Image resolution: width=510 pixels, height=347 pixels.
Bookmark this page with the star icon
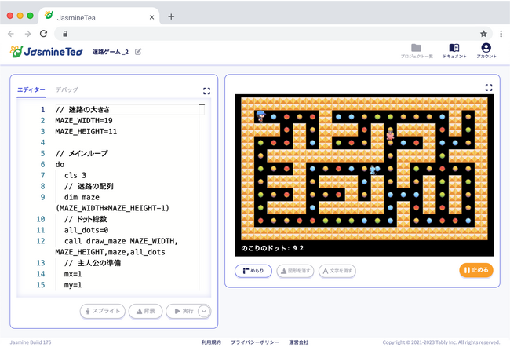(x=483, y=34)
